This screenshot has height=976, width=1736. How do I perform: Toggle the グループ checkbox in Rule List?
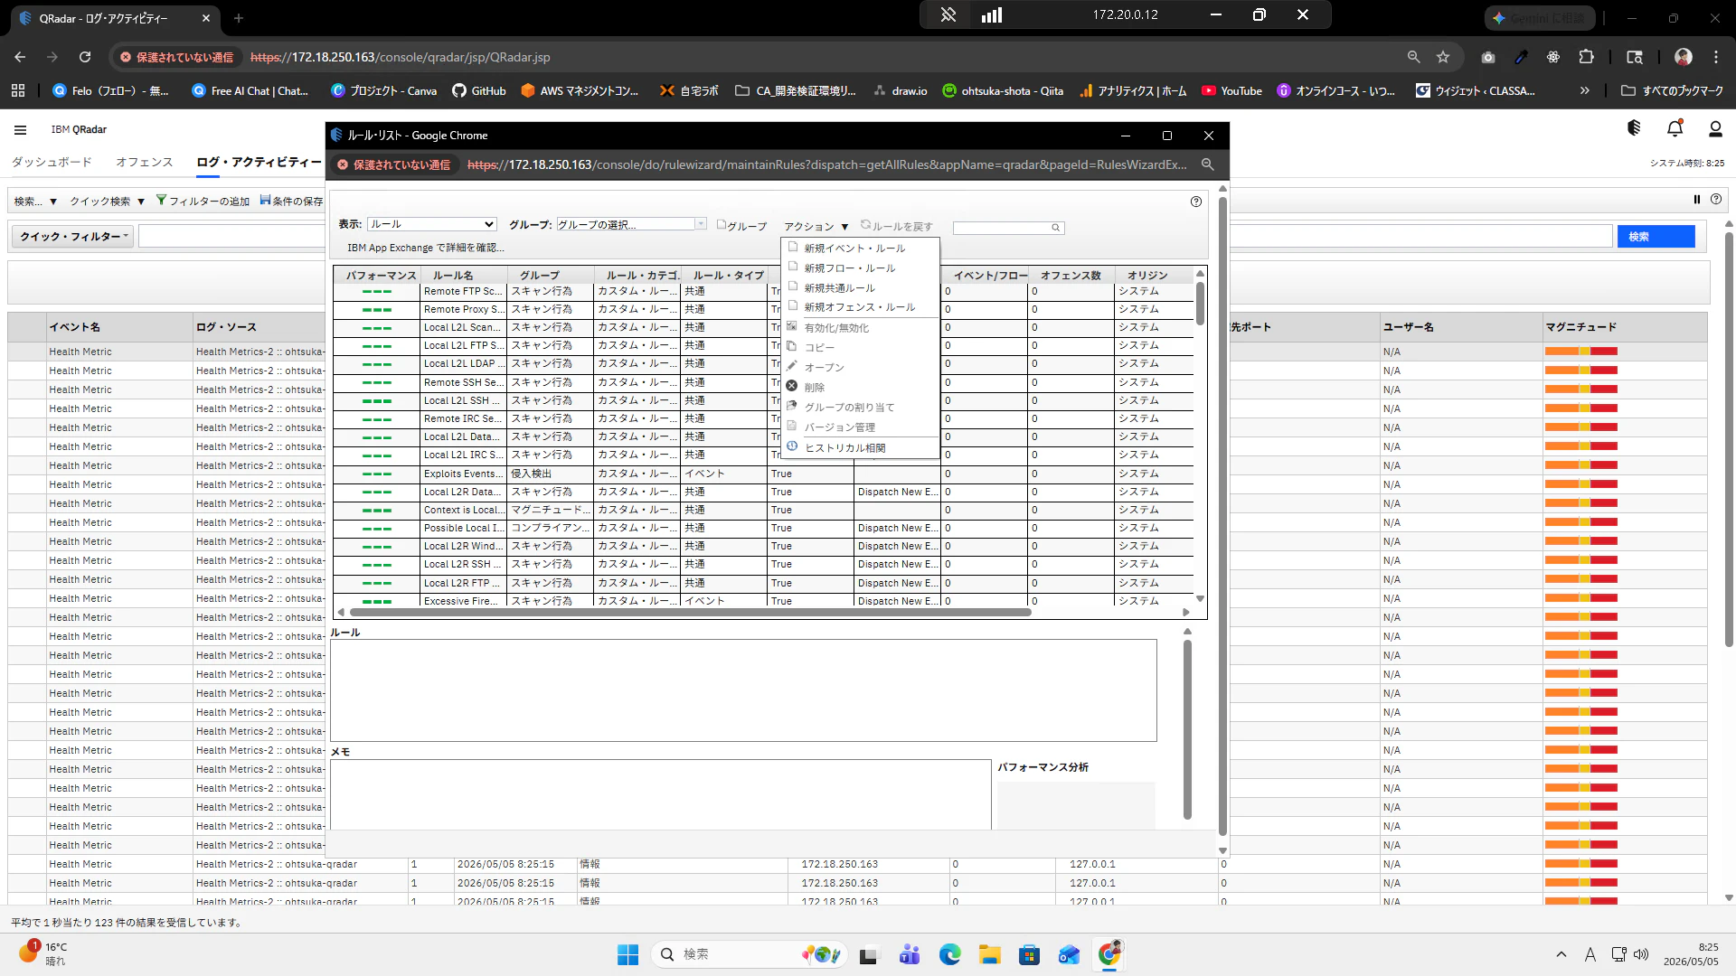(722, 224)
